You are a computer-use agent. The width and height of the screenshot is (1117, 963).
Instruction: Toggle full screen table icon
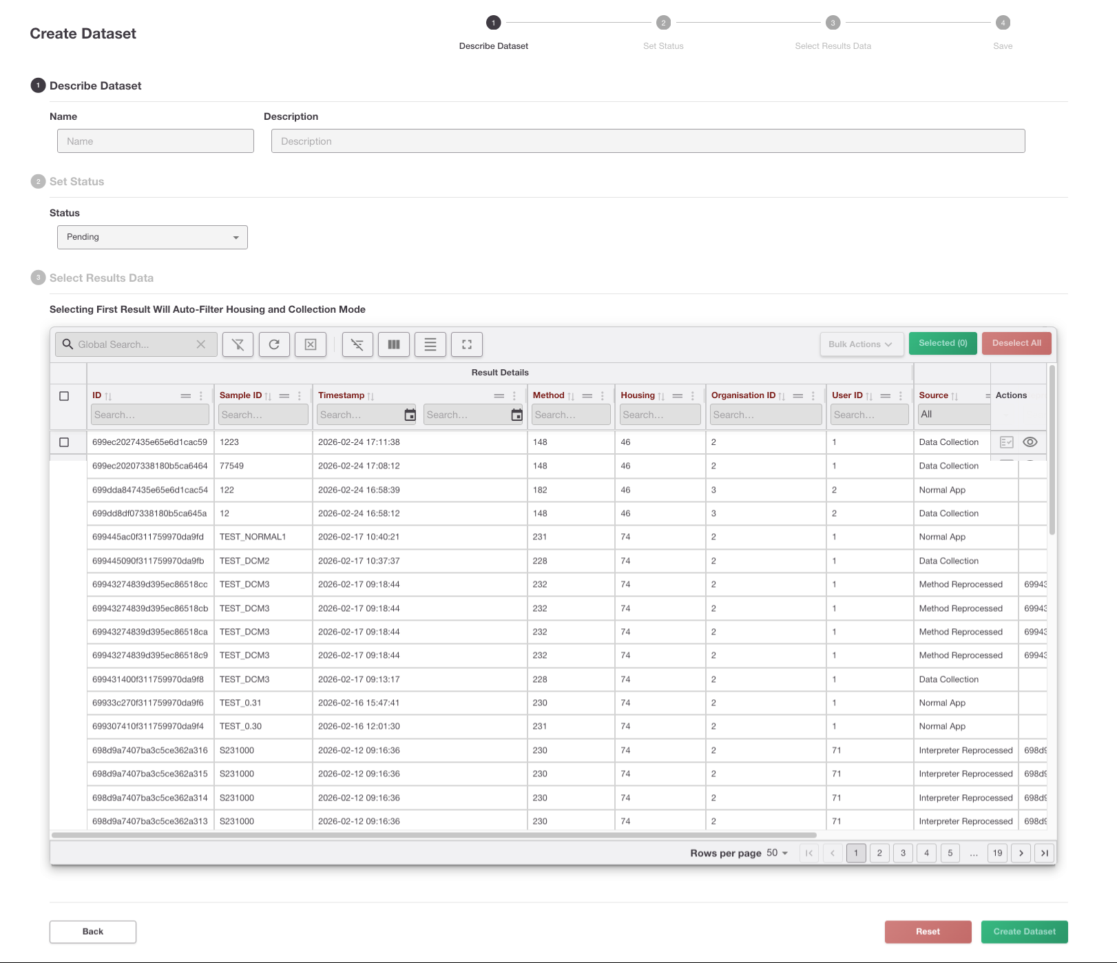467,344
